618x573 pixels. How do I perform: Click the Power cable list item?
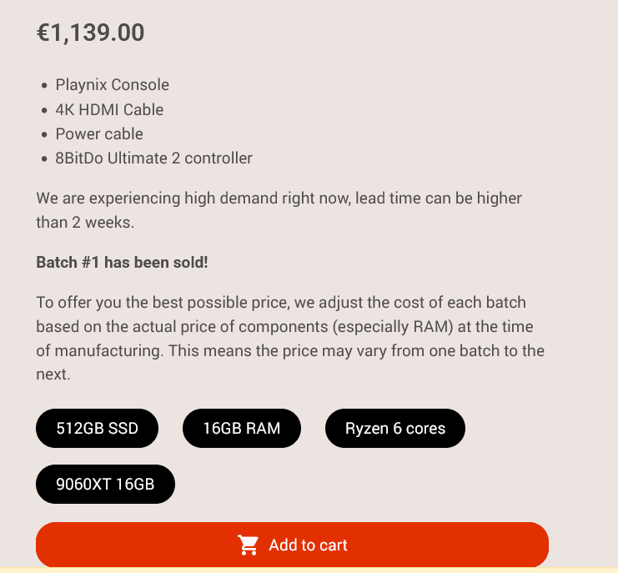99,133
